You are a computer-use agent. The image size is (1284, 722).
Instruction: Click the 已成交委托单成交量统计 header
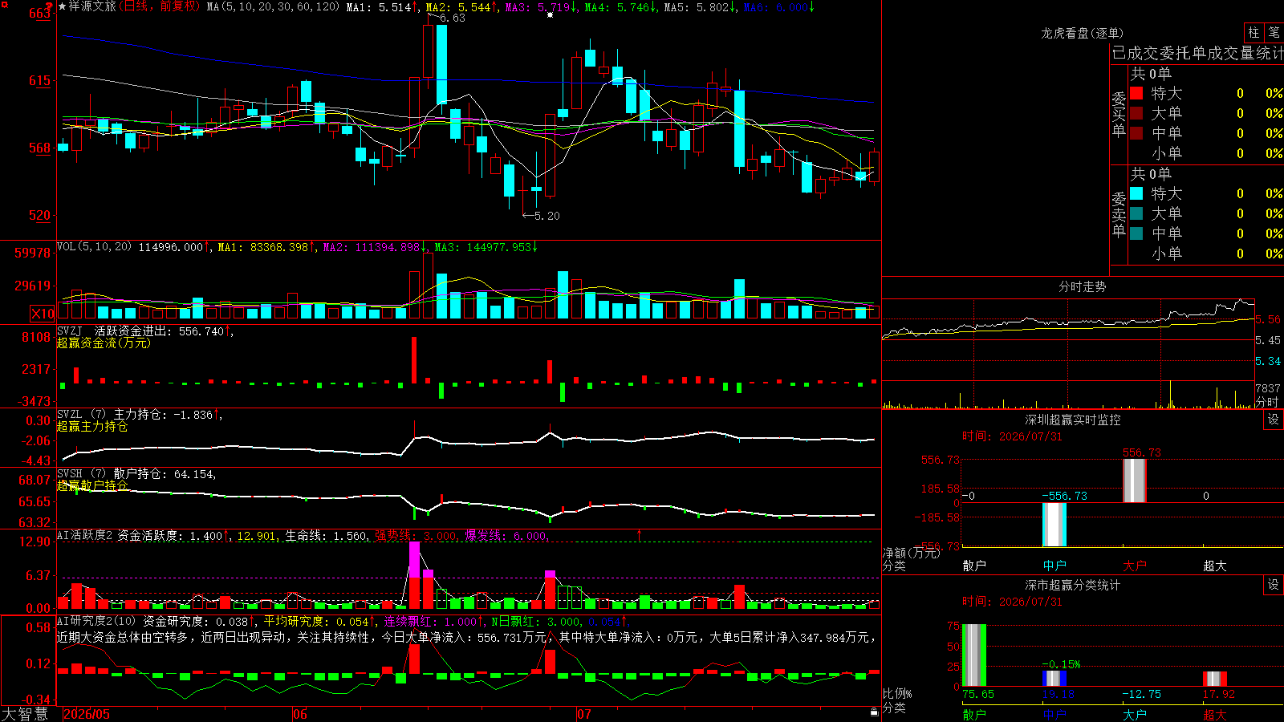click(x=1197, y=53)
